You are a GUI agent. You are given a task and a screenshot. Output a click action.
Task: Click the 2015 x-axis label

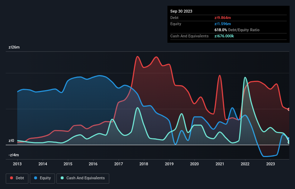tap(68, 164)
